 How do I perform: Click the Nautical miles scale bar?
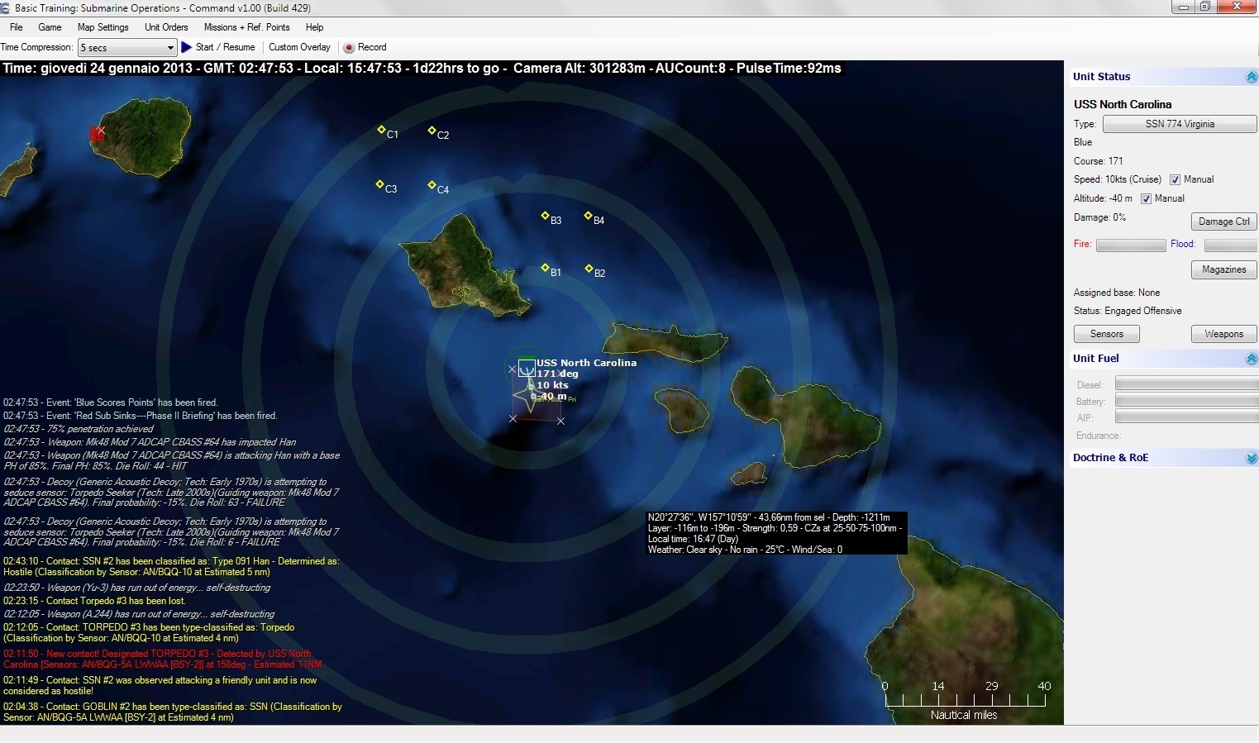(965, 701)
